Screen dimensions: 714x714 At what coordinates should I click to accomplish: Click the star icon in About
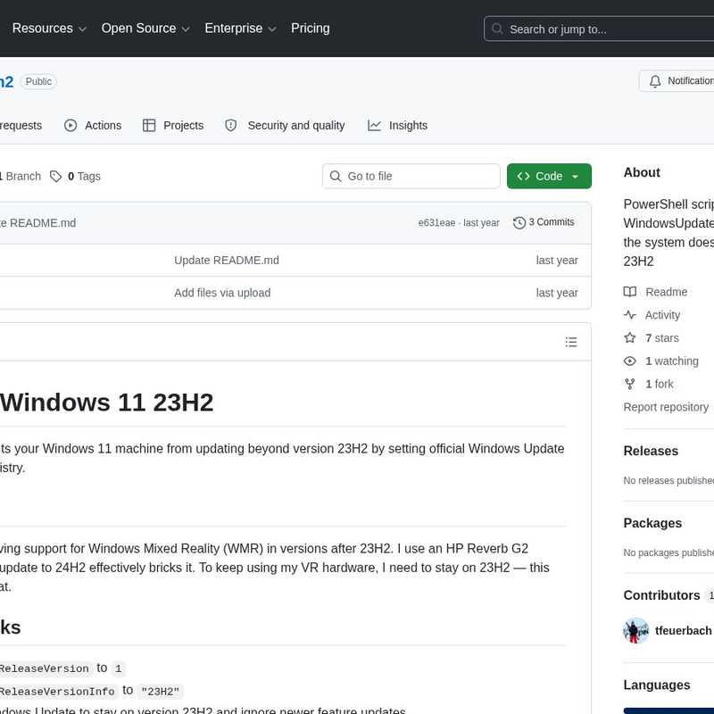pyautogui.click(x=630, y=337)
